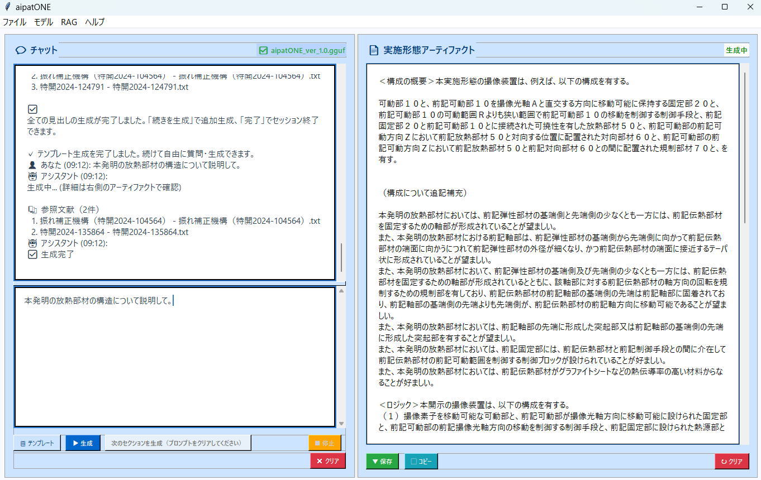Stop generation with the orange 停止 button
This screenshot has width=761, height=480.
point(325,443)
